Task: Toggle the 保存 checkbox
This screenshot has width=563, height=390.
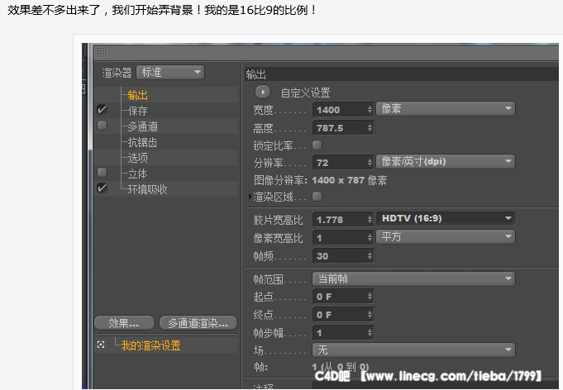Action: click(x=102, y=109)
